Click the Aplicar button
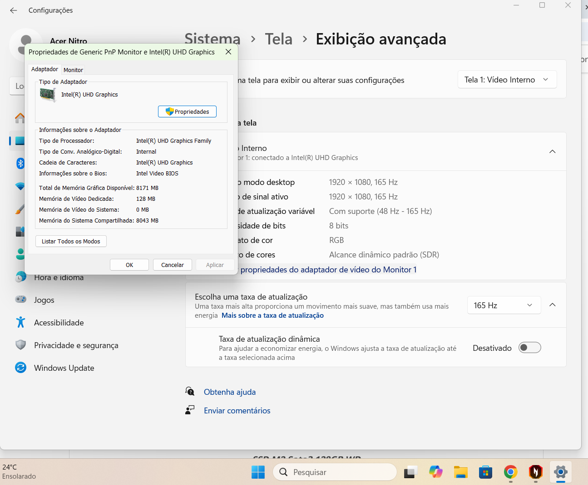 tap(215, 265)
